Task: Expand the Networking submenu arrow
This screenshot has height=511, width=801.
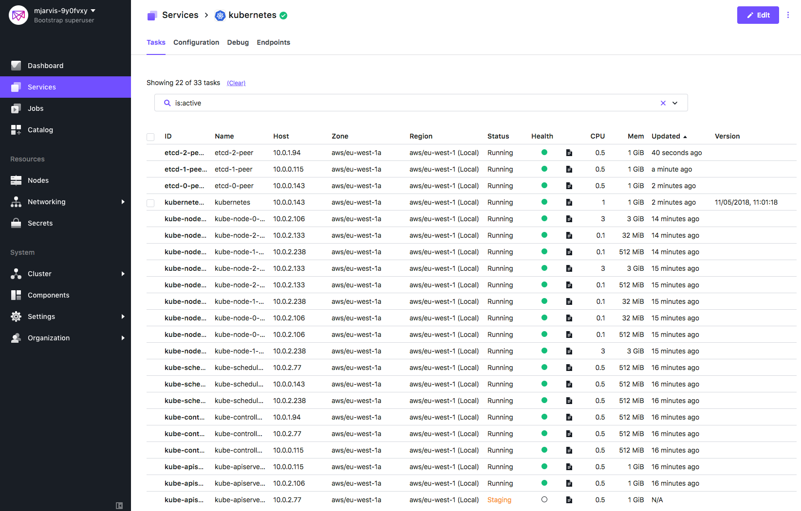Action: pos(123,202)
